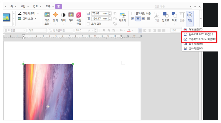
Task: Click the 앞으로 bring forward icon
Action: click(x=166, y=15)
